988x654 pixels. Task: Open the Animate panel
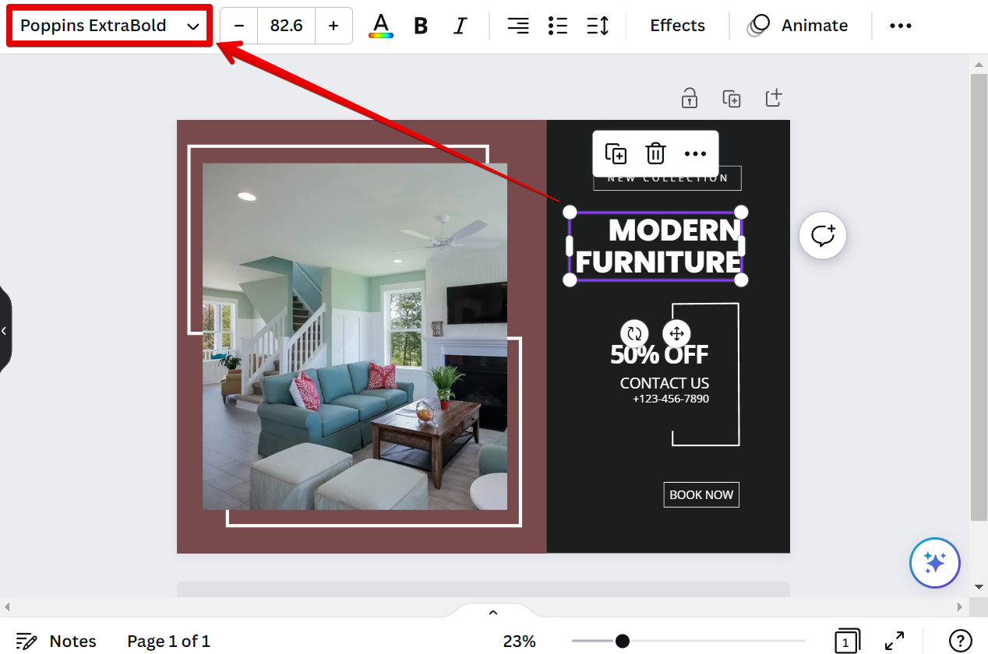797,26
